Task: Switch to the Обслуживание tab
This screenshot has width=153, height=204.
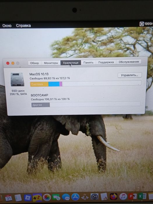Action: coord(129,62)
